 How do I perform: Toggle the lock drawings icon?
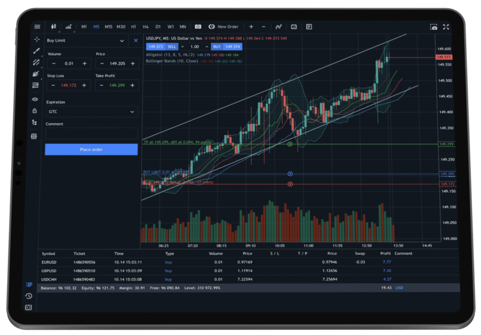click(35, 111)
